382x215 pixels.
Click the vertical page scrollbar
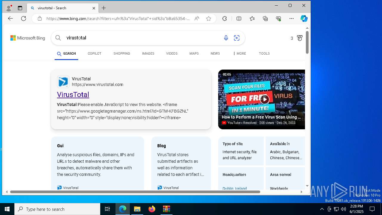click(x=307, y=43)
